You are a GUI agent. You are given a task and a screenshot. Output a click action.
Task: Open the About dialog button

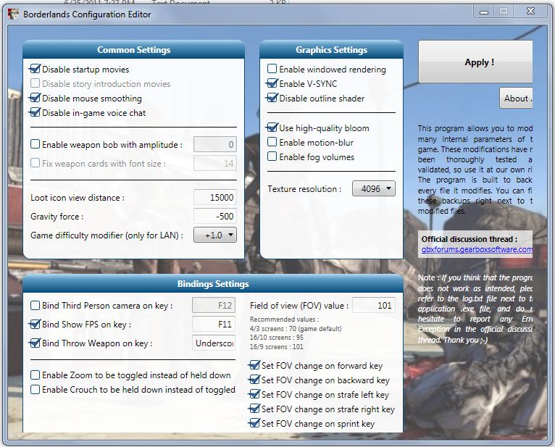tap(516, 98)
